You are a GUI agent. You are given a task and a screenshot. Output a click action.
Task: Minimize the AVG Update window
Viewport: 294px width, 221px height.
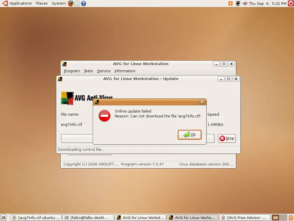click(x=221, y=79)
